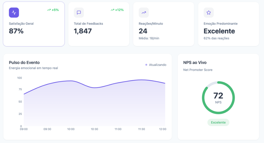
Task: Click the star icon on Emoção Predominante
Action: [x=209, y=13]
